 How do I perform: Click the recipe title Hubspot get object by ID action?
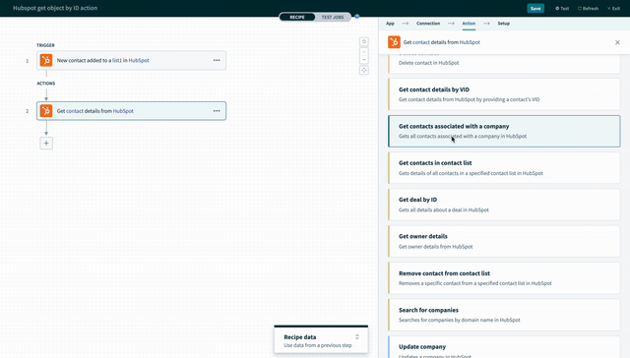(x=55, y=8)
